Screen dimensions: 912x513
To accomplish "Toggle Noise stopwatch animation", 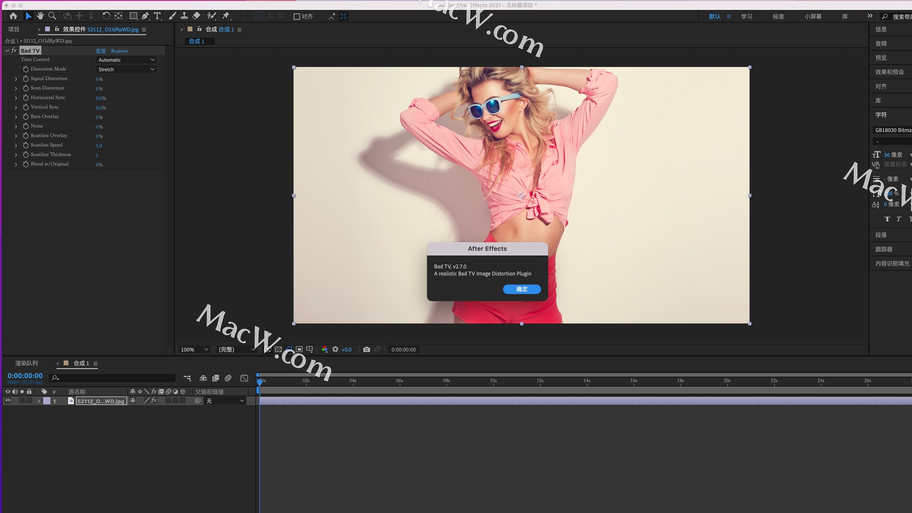I will [26, 126].
